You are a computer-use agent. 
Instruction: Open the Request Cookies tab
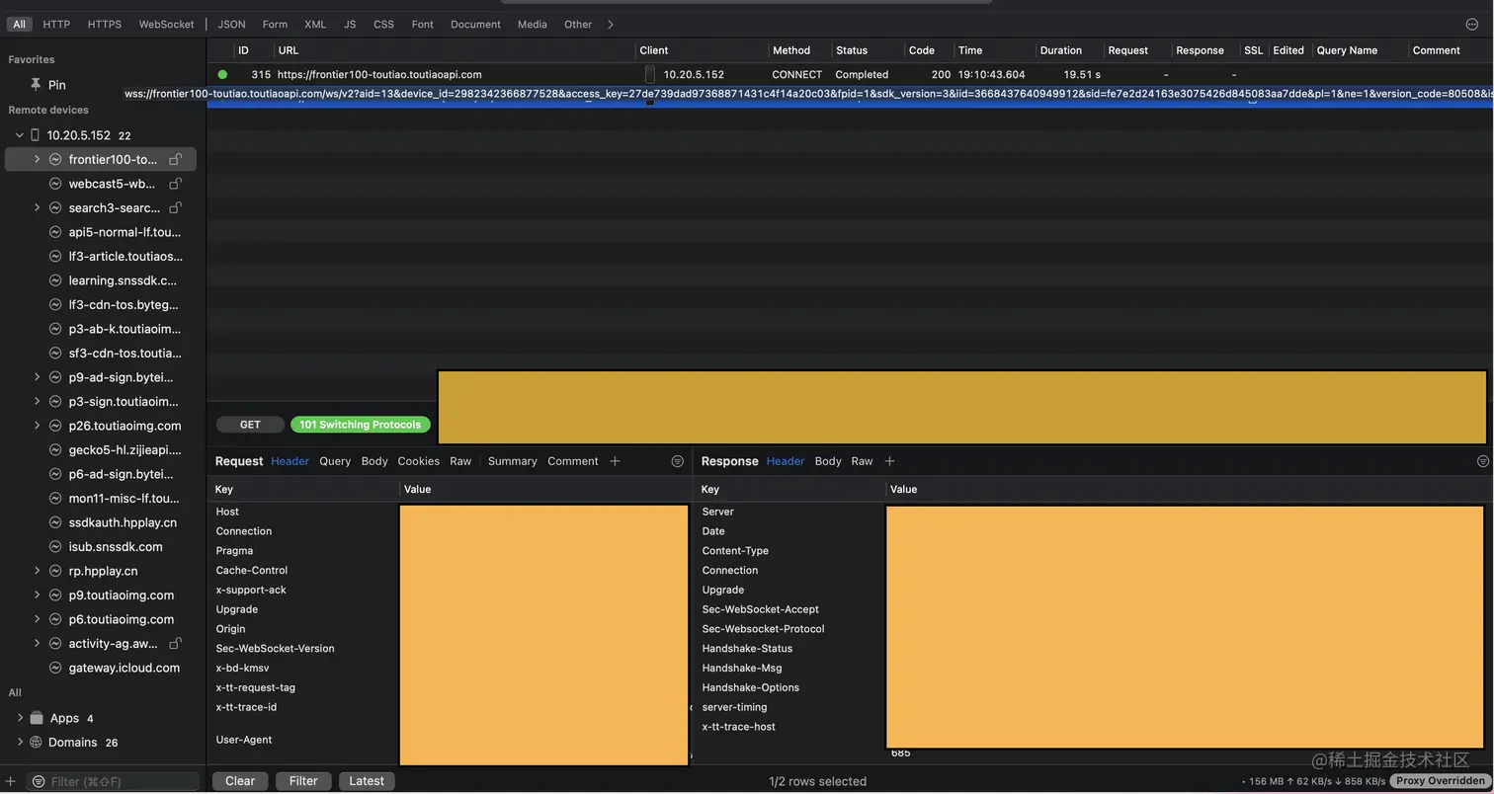418,461
